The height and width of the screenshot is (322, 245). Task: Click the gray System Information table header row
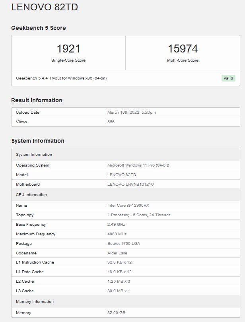(126, 154)
